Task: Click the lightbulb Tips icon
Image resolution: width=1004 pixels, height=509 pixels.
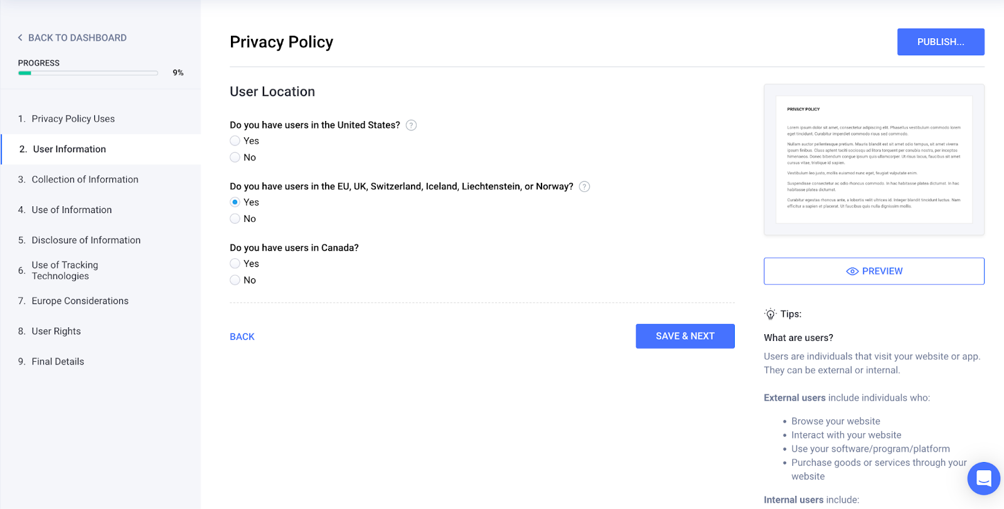Action: click(x=770, y=314)
